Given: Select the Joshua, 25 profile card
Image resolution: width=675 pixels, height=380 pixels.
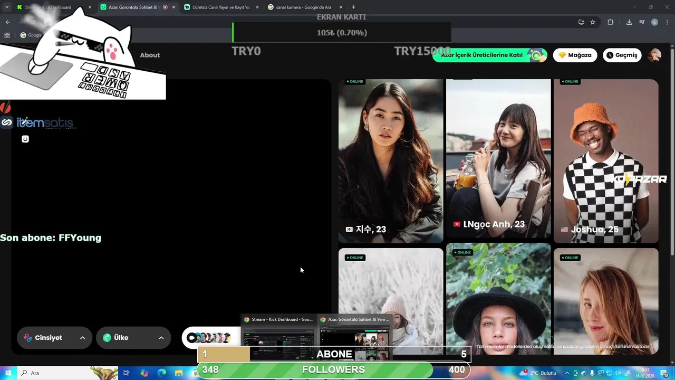Looking at the screenshot, I should click(606, 161).
